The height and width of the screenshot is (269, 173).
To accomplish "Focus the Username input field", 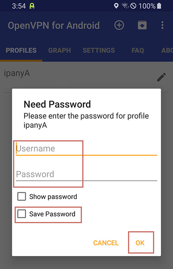I will (86, 149).
